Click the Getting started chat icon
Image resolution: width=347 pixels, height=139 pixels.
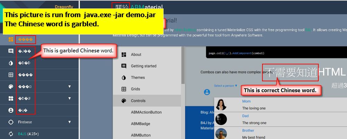tap(124, 66)
